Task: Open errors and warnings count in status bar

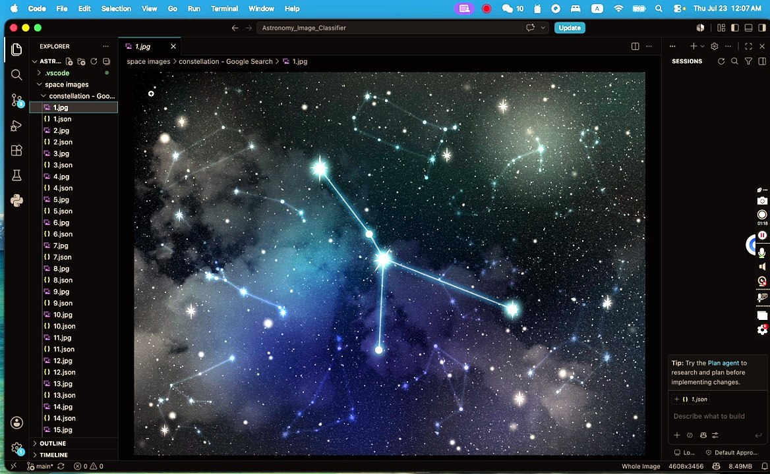Action: (x=88, y=466)
